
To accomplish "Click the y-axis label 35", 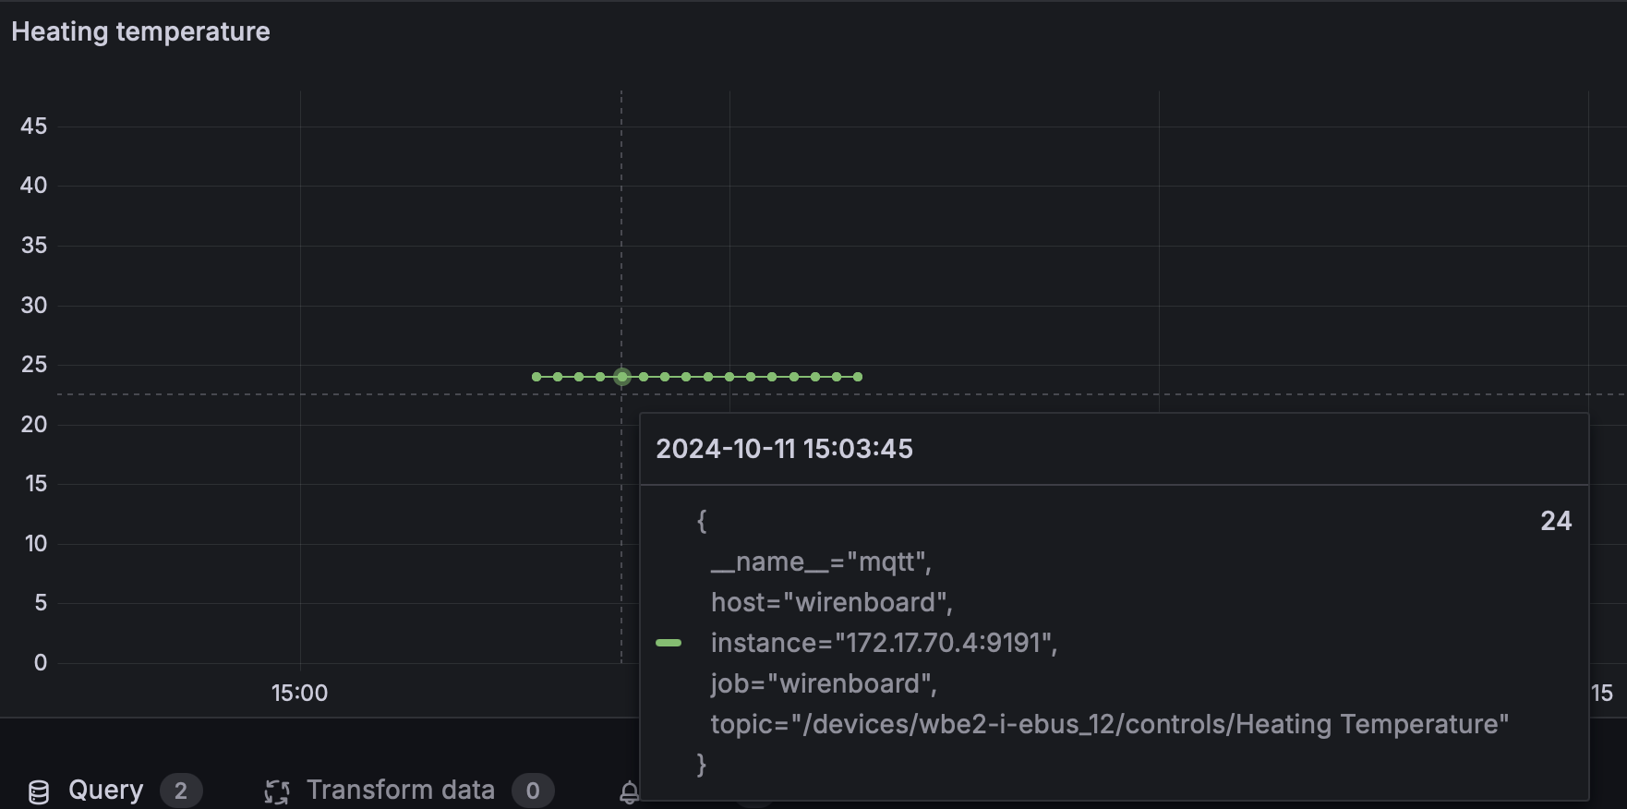I will point(34,246).
